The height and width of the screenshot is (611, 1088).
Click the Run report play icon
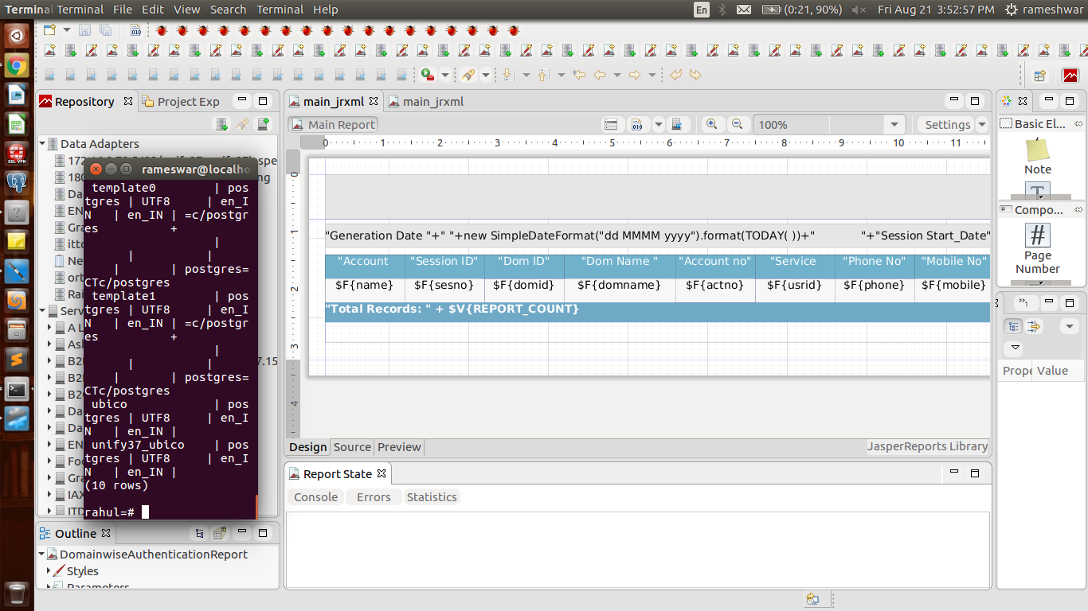coord(428,75)
